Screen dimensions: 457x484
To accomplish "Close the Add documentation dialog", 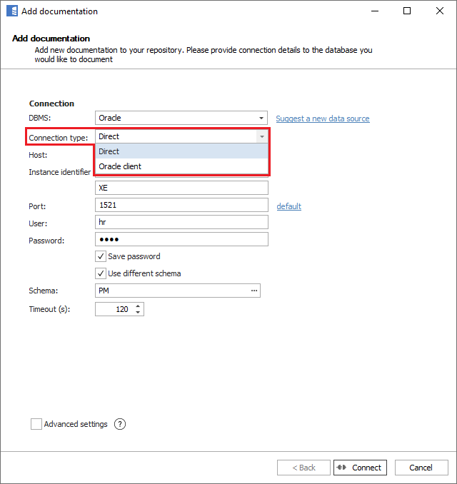I will (x=440, y=11).
